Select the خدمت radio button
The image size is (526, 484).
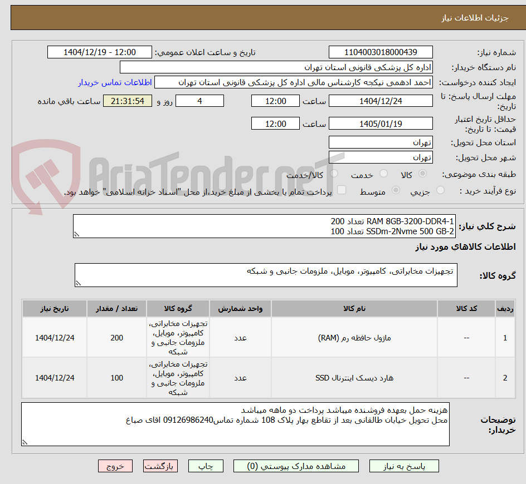tap(383, 174)
